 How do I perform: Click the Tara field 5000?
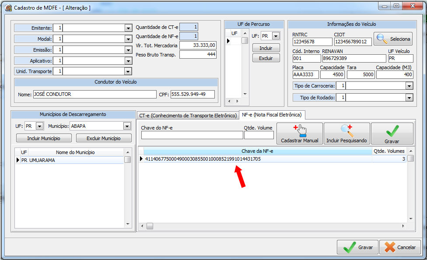360,75
